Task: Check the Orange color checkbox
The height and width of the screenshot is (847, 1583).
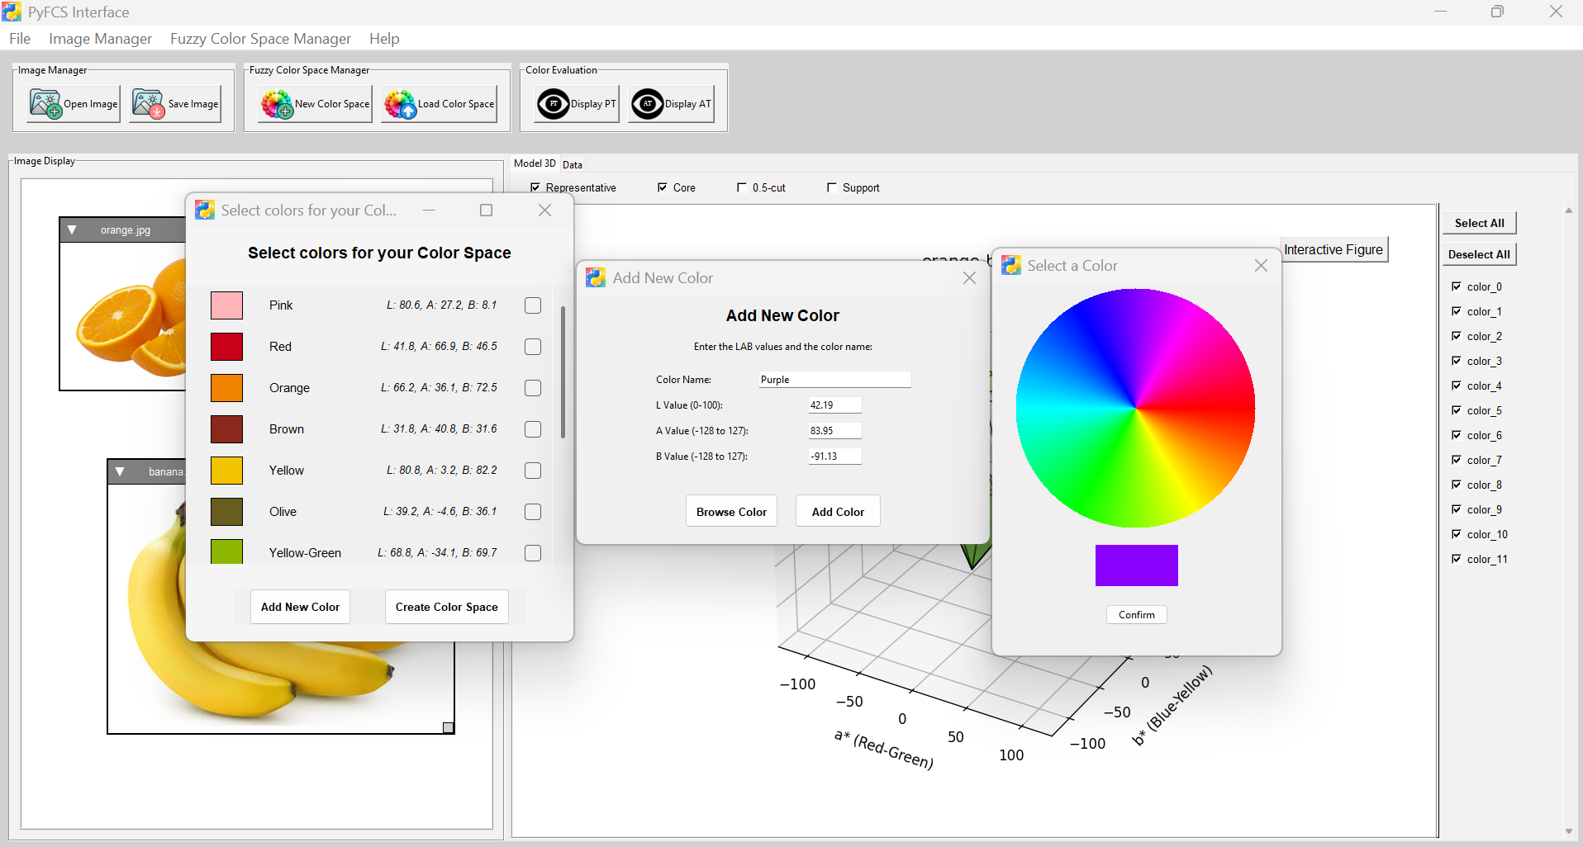Action: click(533, 388)
